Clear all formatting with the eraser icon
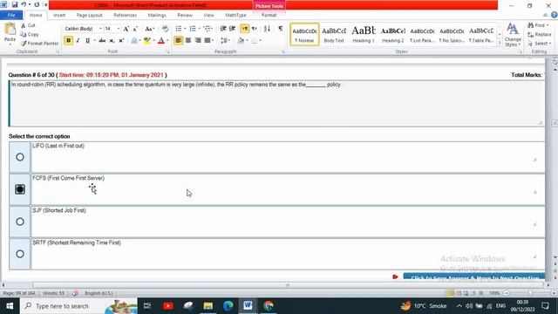558x314 pixels. 165,29
